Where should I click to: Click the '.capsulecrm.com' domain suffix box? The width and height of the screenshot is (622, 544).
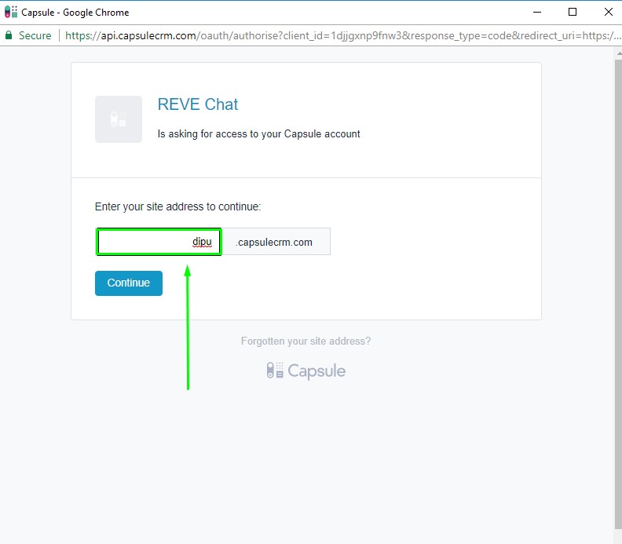276,242
